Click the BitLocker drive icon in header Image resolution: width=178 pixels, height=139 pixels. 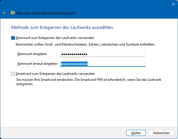13,13
